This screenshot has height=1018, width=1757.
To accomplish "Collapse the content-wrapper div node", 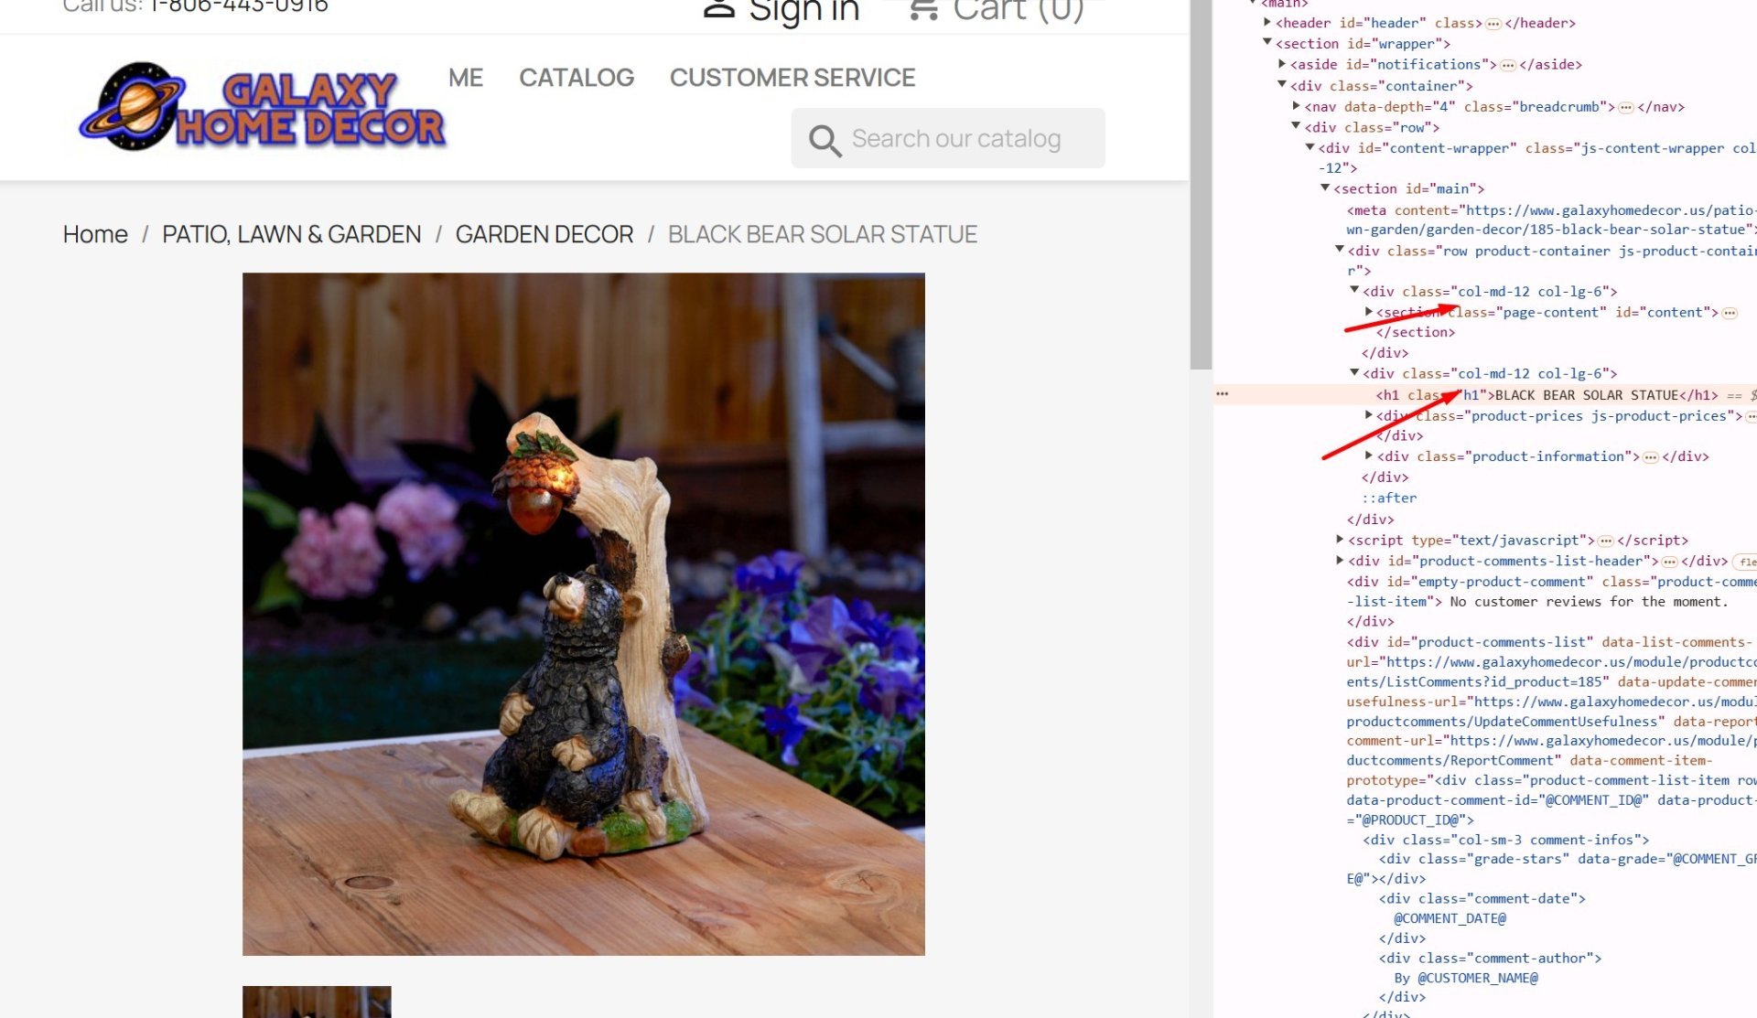I will 1310,147.
